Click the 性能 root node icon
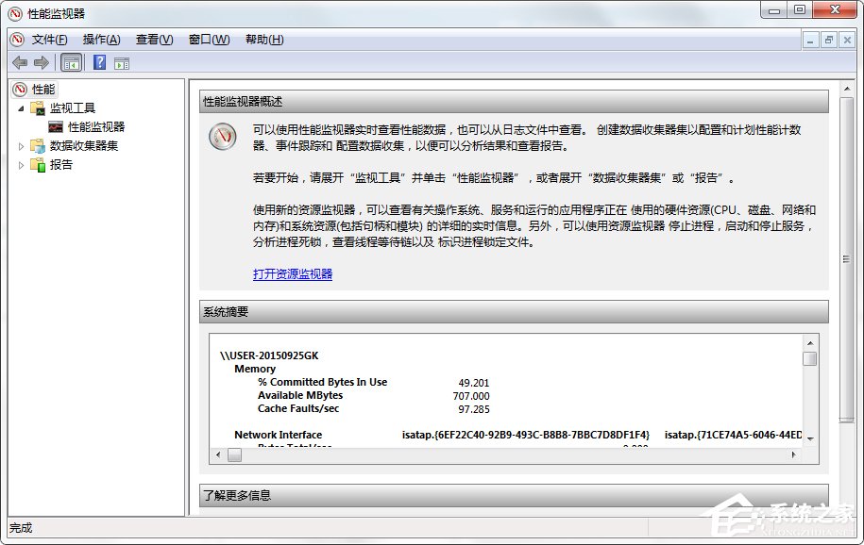This screenshot has height=545, width=864. coord(21,89)
